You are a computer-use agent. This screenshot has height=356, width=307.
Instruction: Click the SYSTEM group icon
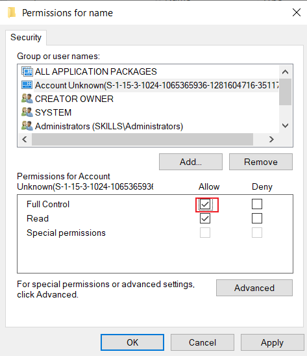pyautogui.click(x=27, y=112)
